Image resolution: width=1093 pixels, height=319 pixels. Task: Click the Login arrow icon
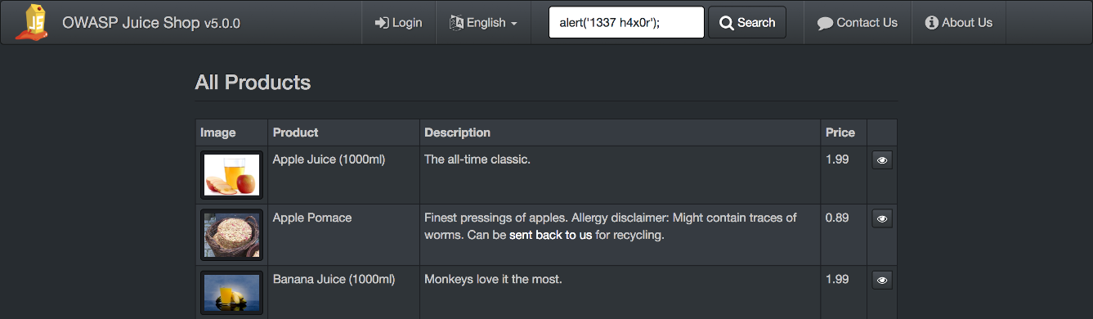[x=382, y=23]
